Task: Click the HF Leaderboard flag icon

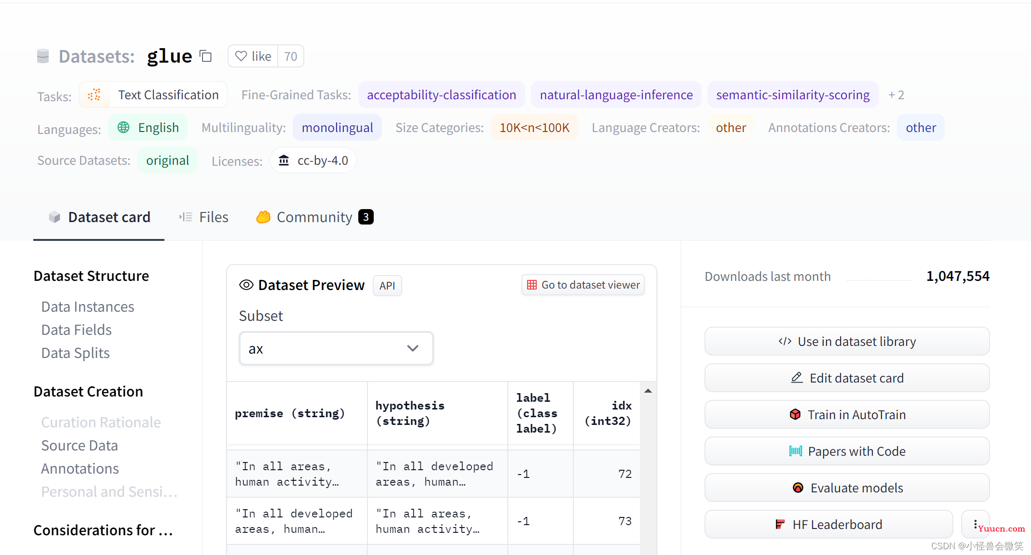Action: (779, 524)
